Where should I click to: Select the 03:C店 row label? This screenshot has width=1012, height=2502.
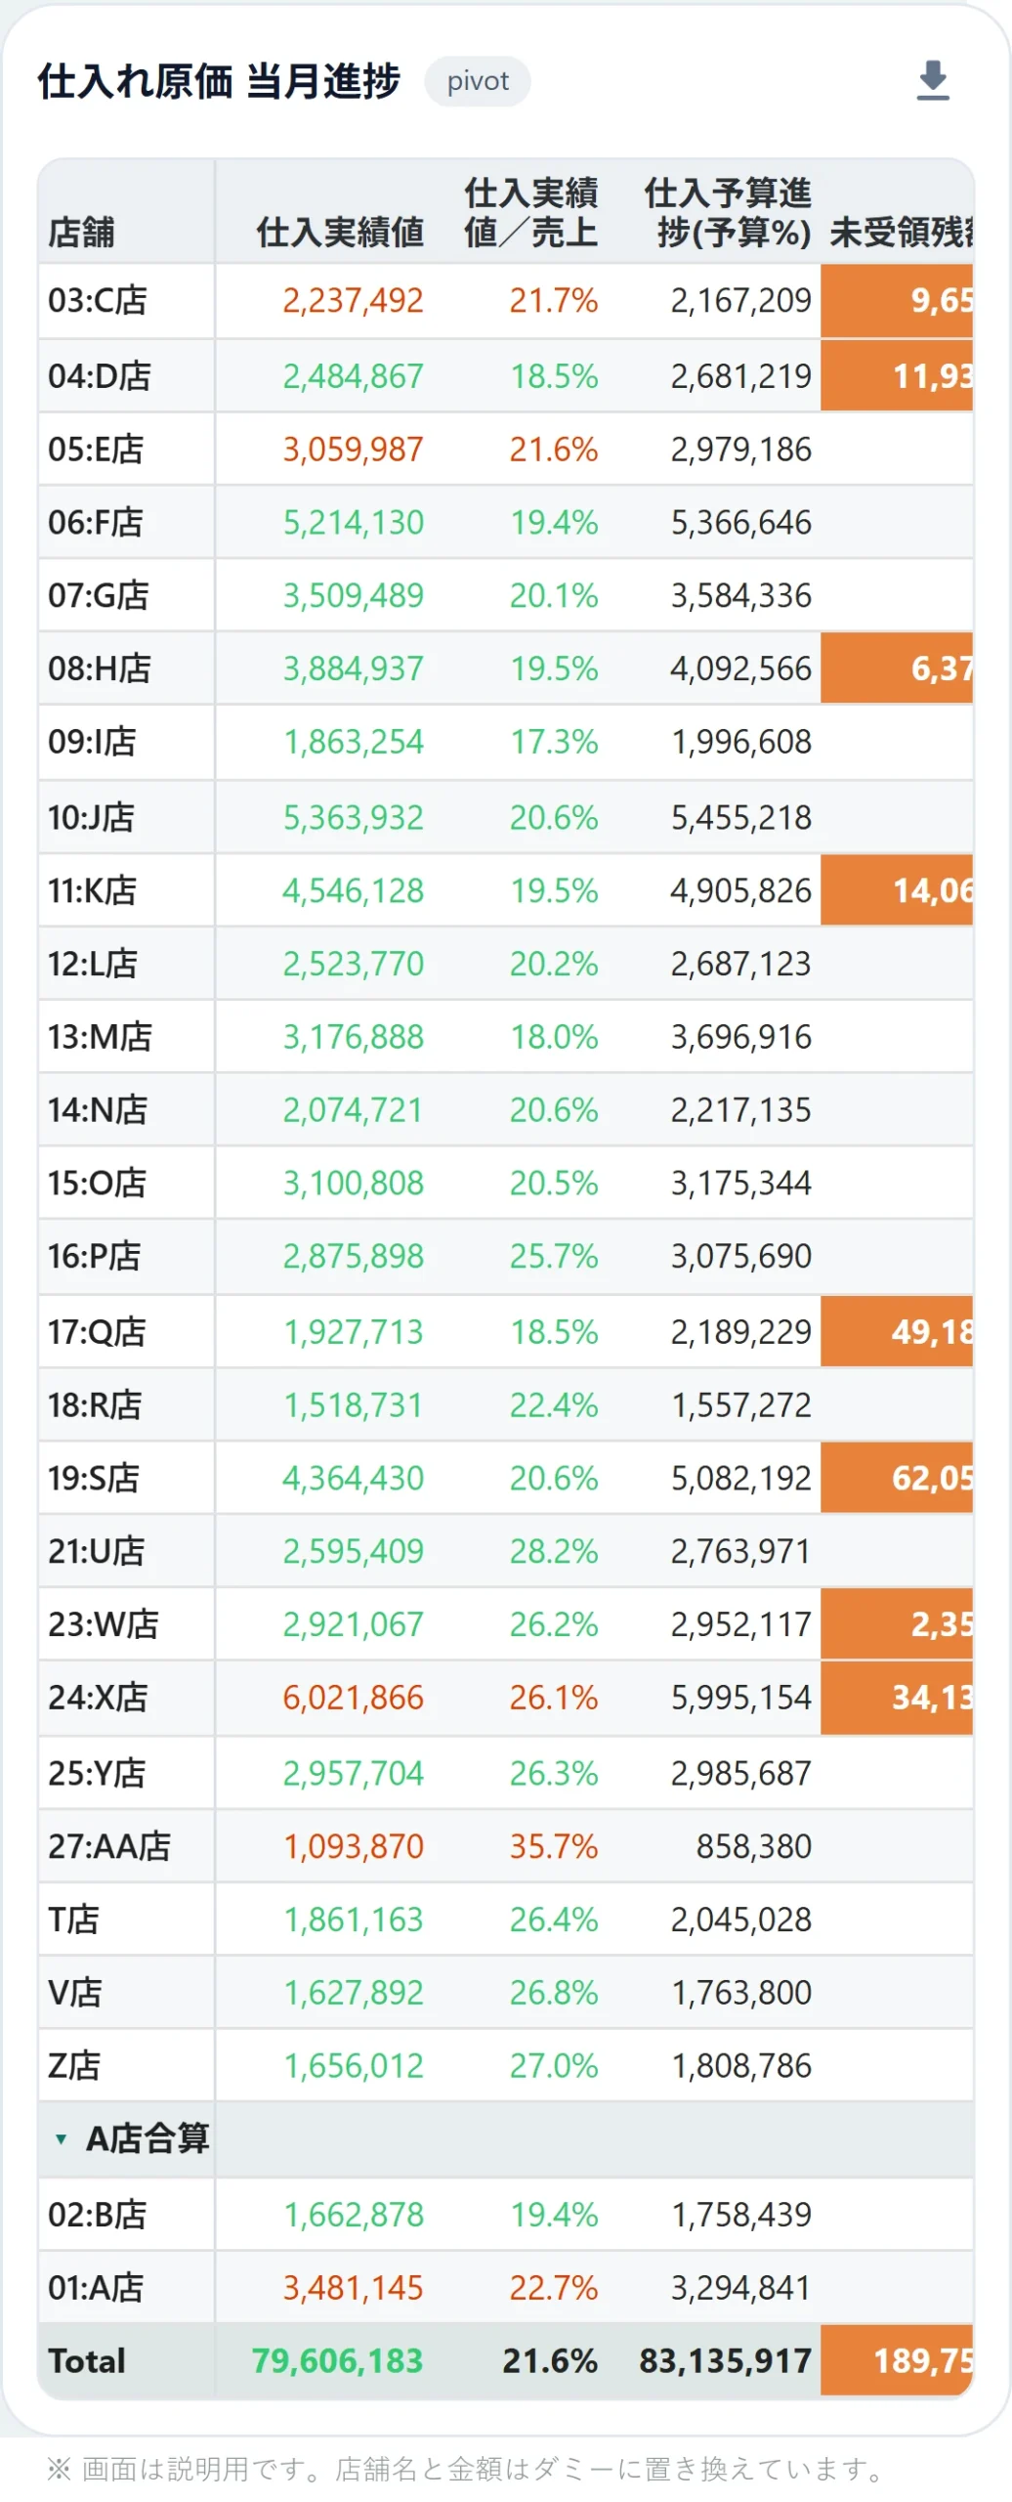[98, 300]
